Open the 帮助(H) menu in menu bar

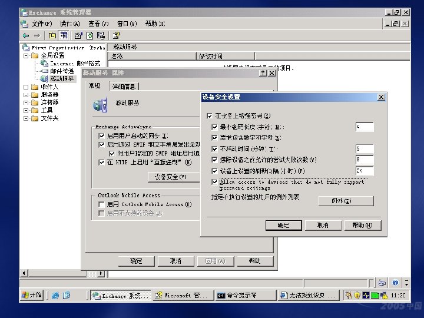(x=155, y=24)
